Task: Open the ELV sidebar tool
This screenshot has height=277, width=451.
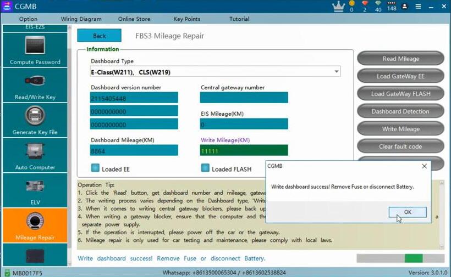Action: click(x=35, y=190)
